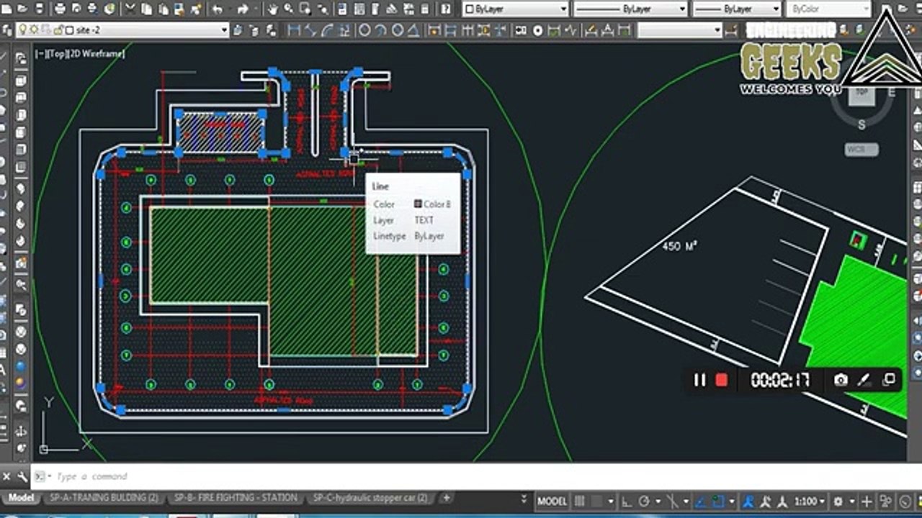This screenshot has height=518, width=922.
Task: Open the Help question mark icon
Action: tap(447, 9)
